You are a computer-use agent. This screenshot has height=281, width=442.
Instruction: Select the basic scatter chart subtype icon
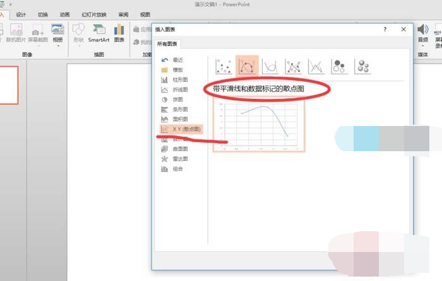[x=224, y=66]
